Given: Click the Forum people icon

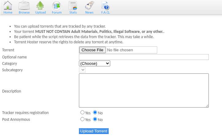Looking at the screenshot, I should (56, 6).
